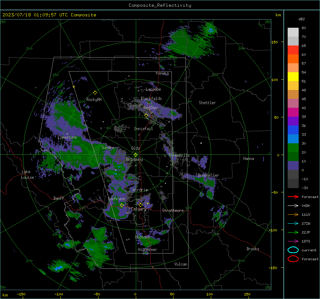320x299 pixels.
Task: Click the Didsbury city label
Action: pyautogui.click(x=134, y=159)
